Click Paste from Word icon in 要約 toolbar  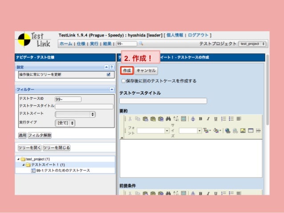pyautogui.click(x=161, y=119)
